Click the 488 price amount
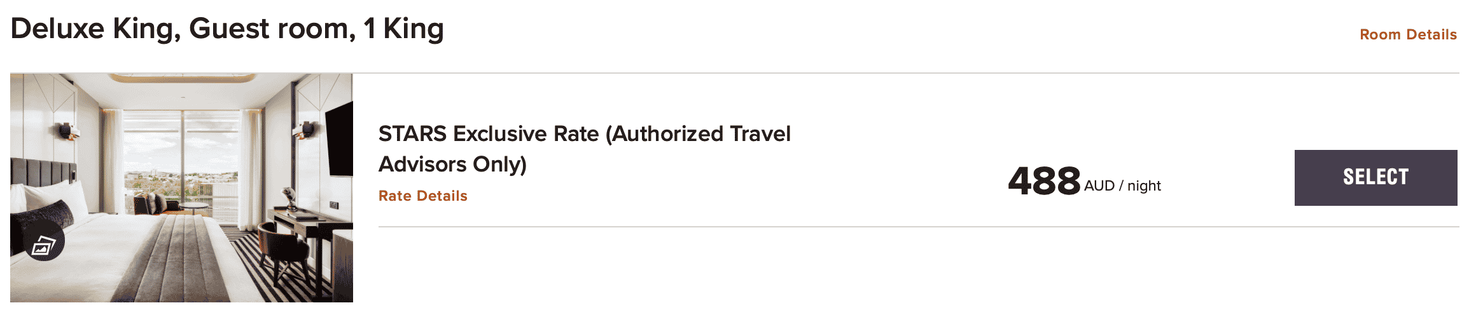The width and height of the screenshot is (1476, 310). tap(1043, 181)
